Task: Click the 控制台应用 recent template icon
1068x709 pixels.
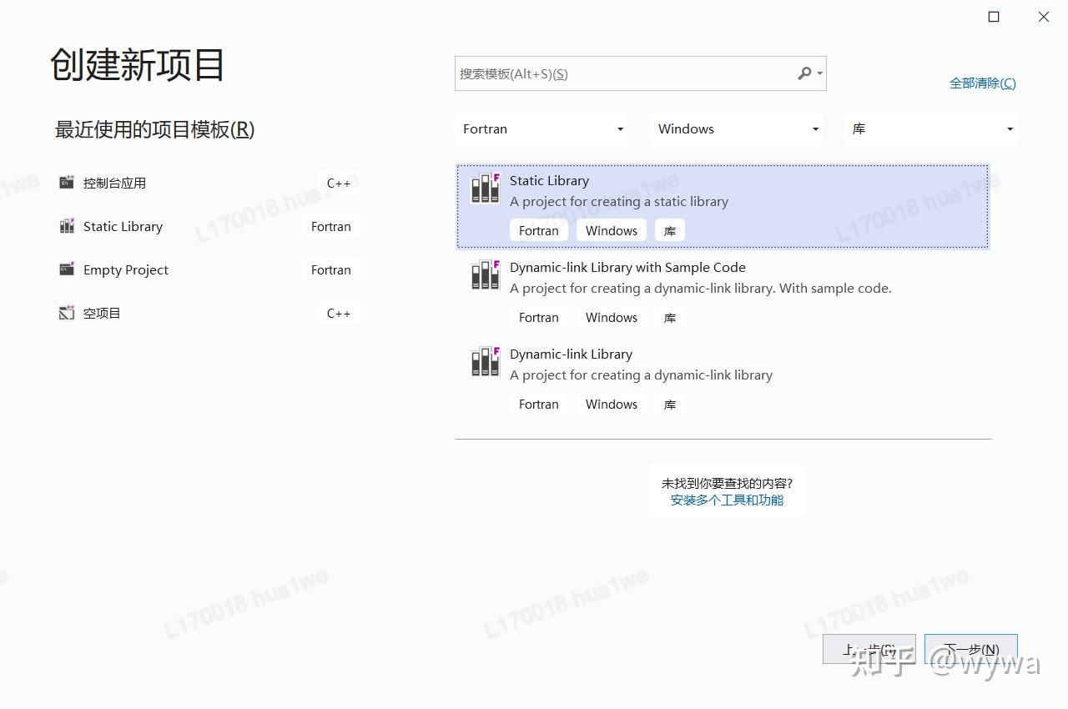Action: point(66,183)
